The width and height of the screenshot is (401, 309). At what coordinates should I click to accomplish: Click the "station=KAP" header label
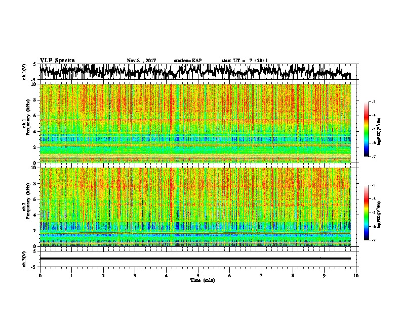pyautogui.click(x=188, y=61)
